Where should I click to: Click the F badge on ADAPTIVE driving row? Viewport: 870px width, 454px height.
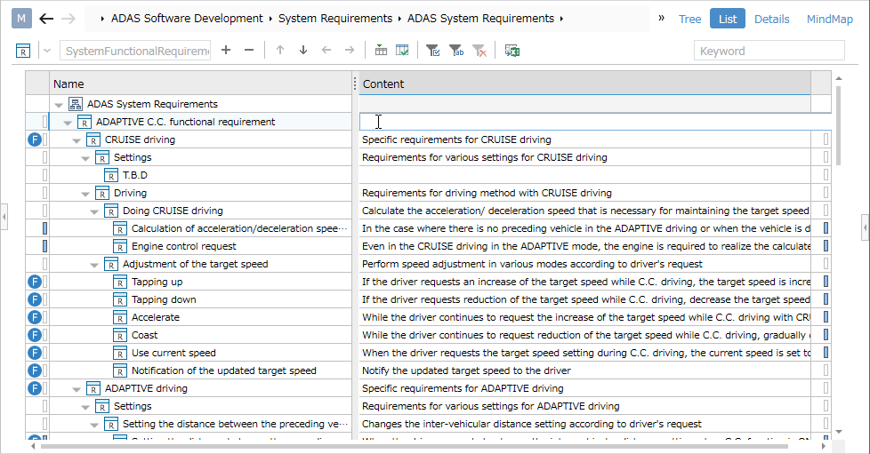pos(35,388)
